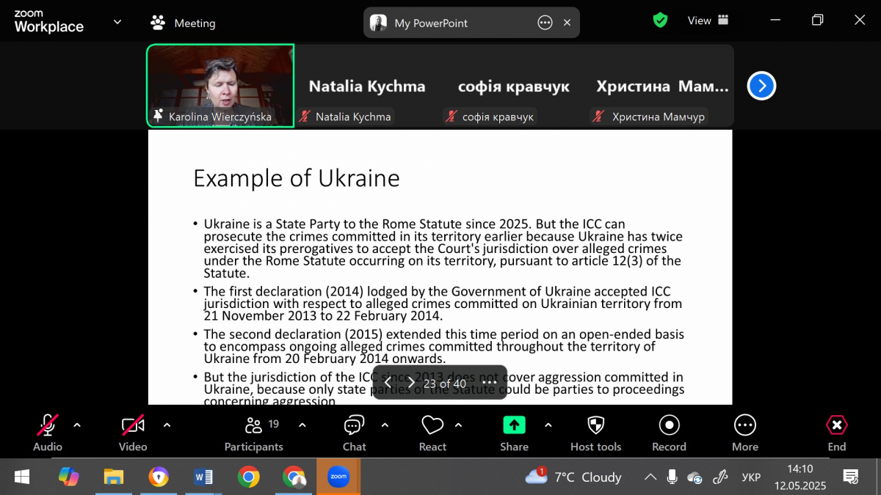End the meeting
The image size is (881, 495).
tap(836, 433)
